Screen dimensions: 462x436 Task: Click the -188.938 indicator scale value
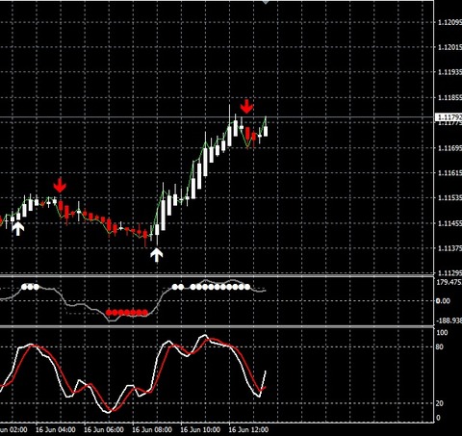(449, 321)
